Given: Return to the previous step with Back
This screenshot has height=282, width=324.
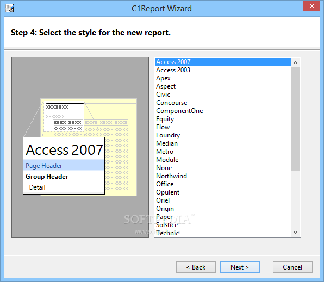Looking at the screenshot, I should click(x=196, y=267).
